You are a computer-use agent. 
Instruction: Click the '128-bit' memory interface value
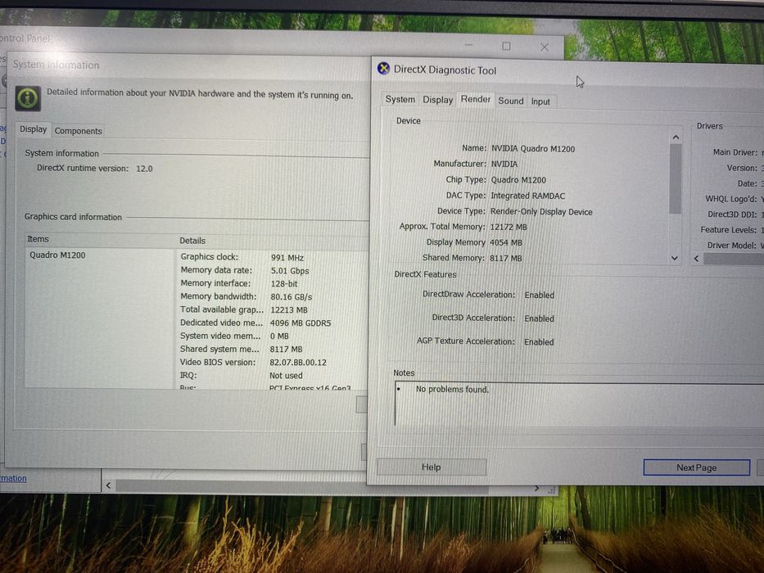coord(284,284)
